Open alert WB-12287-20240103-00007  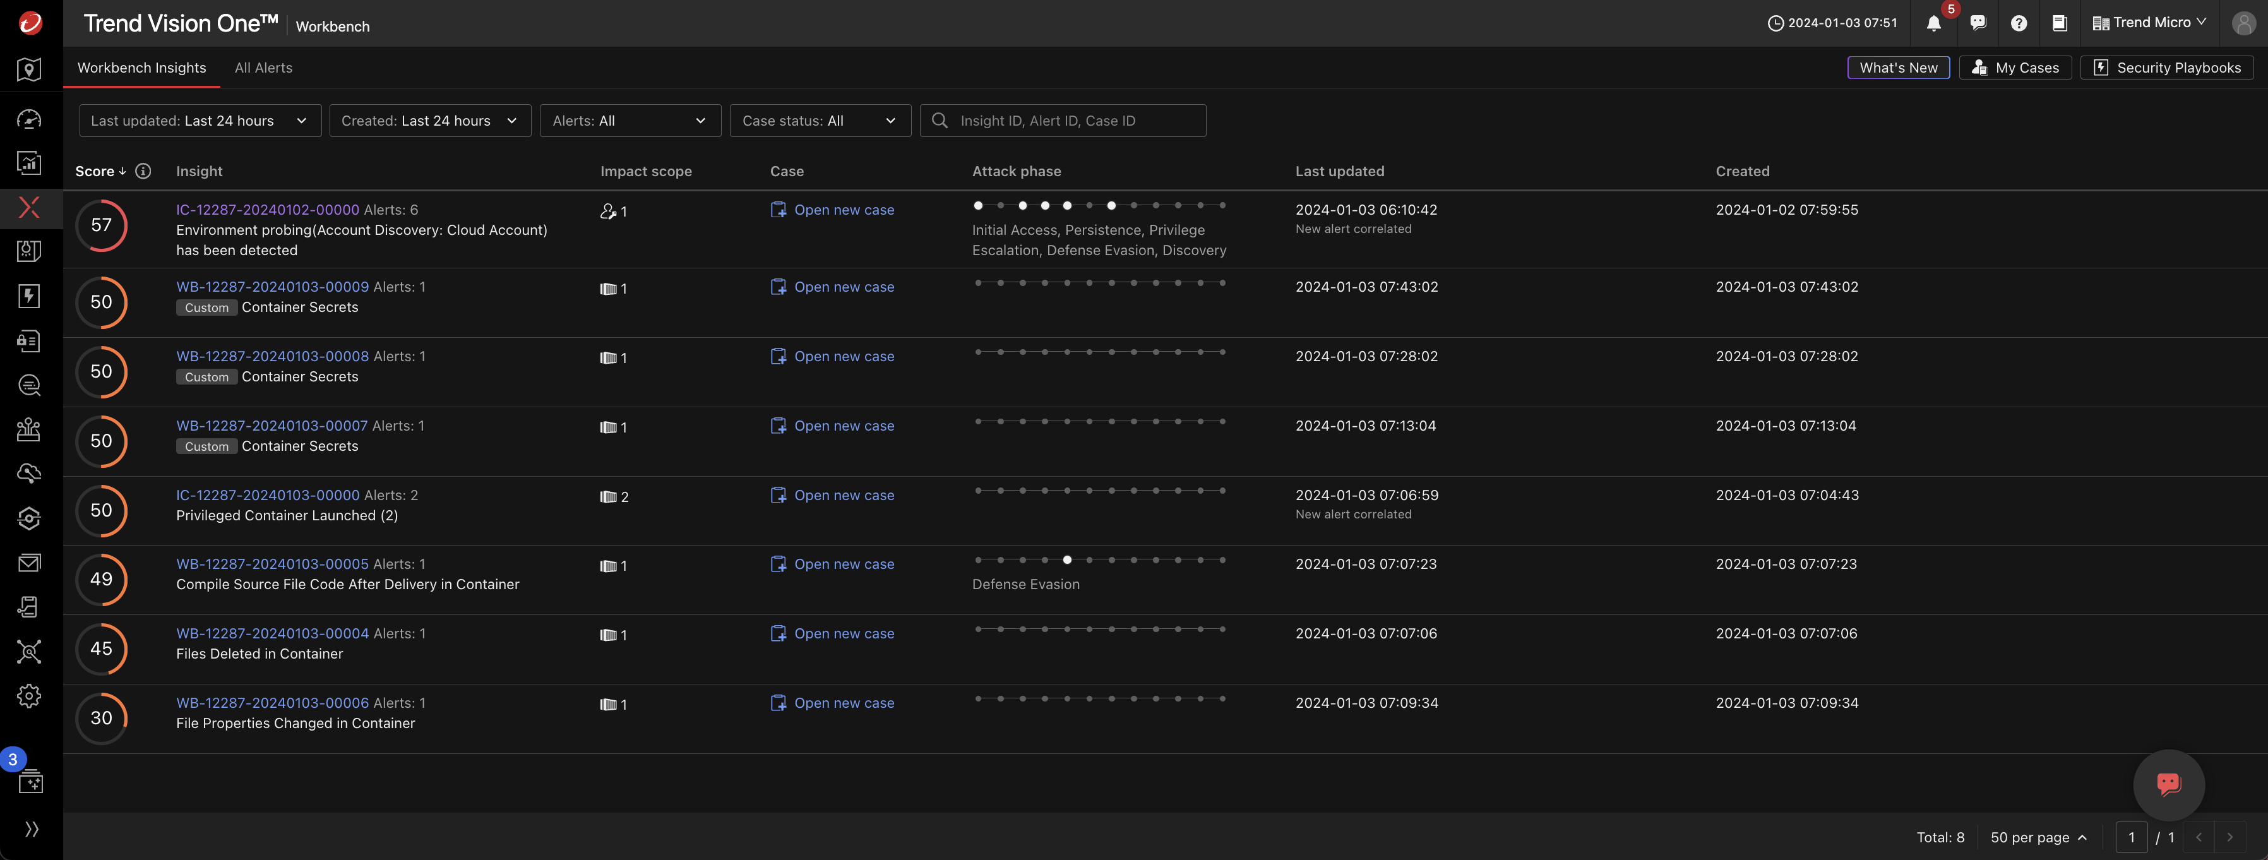coord(272,426)
